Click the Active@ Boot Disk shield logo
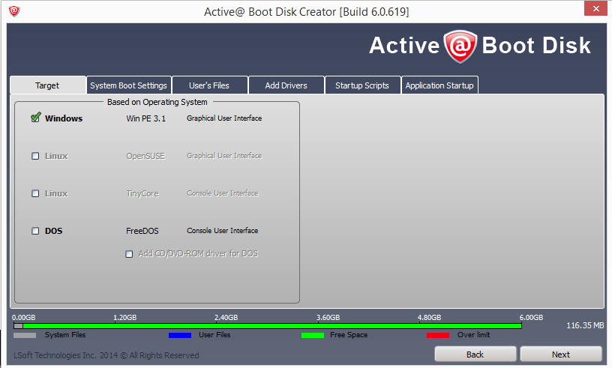This screenshot has width=612, height=368. [x=460, y=46]
